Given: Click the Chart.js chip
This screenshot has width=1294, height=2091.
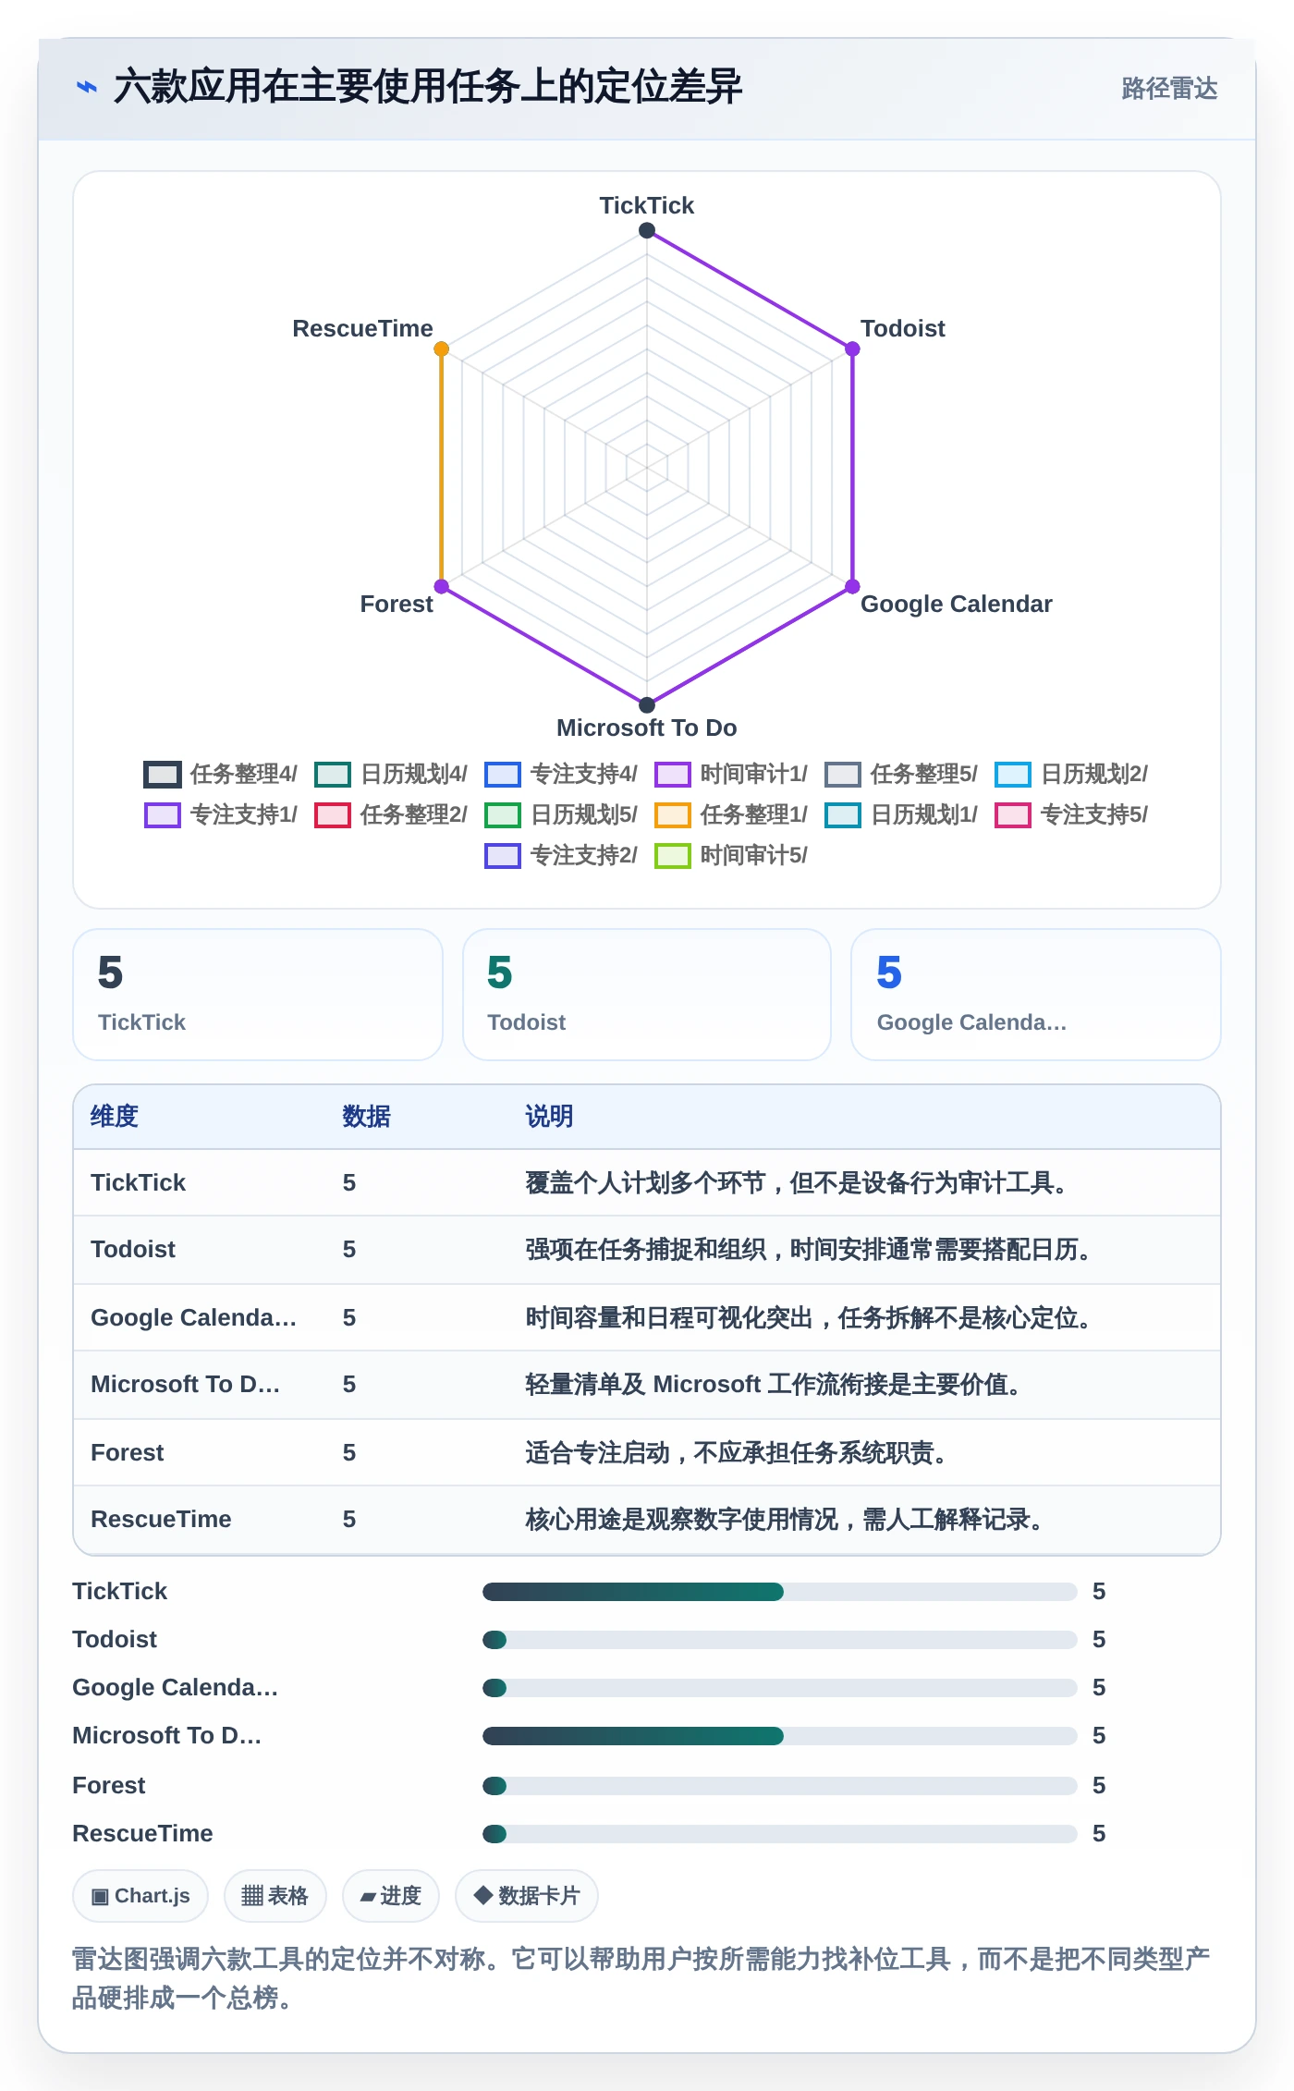Looking at the screenshot, I should pyautogui.click(x=140, y=1896).
